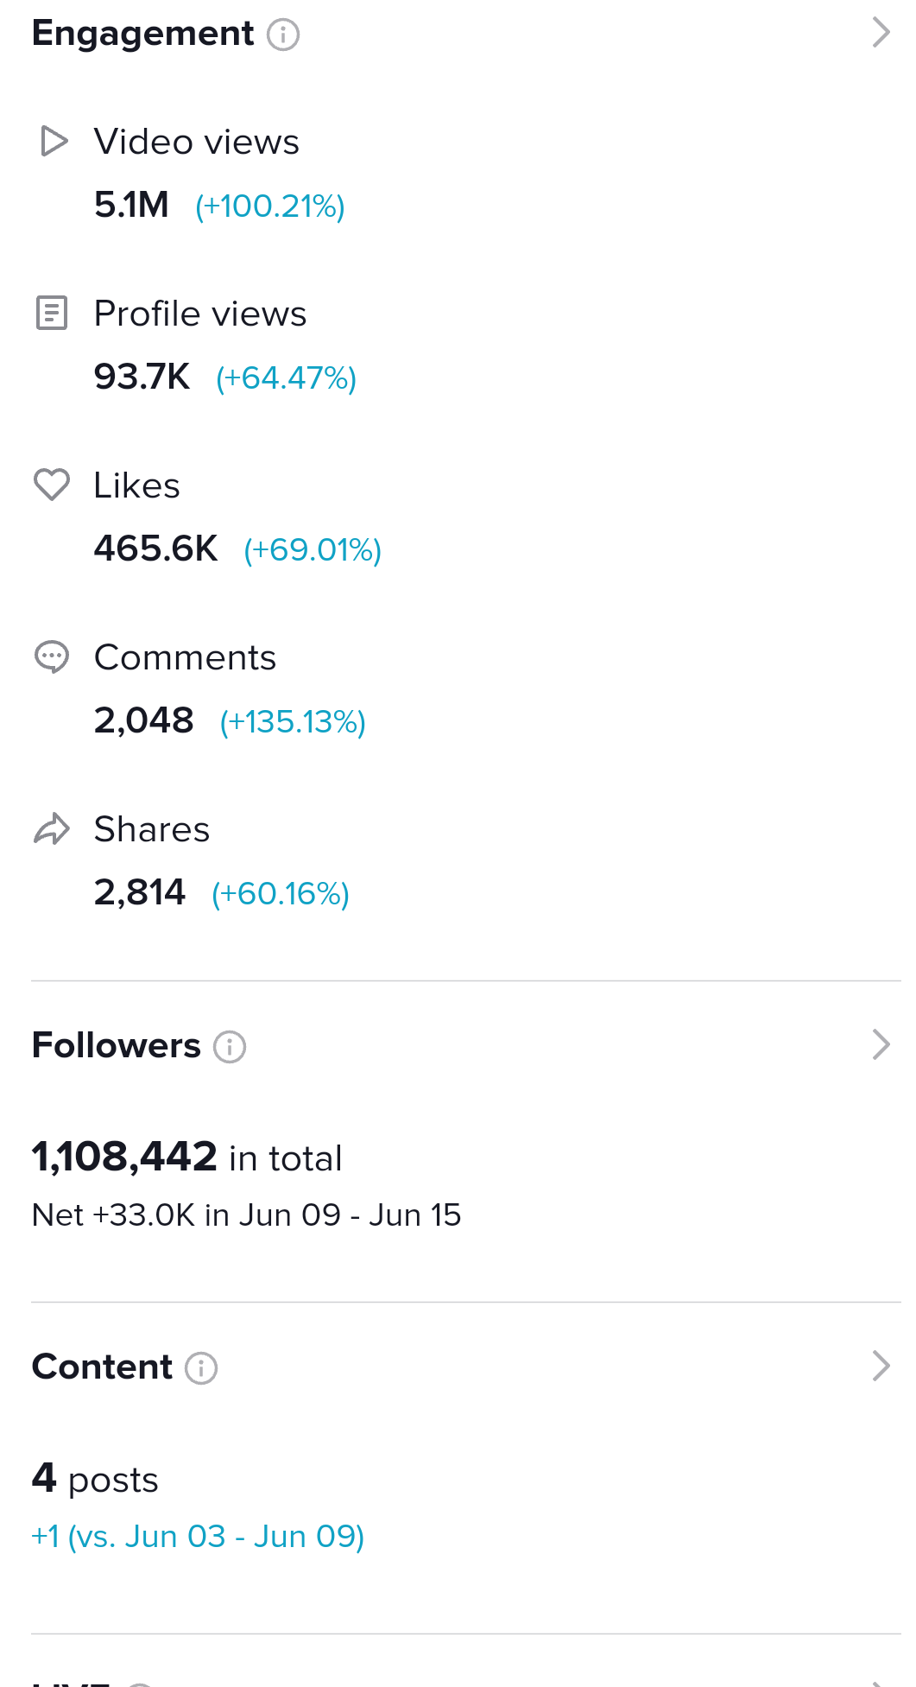Tap the Video views play icon
Screen dimensions: 916x1687
54,141
